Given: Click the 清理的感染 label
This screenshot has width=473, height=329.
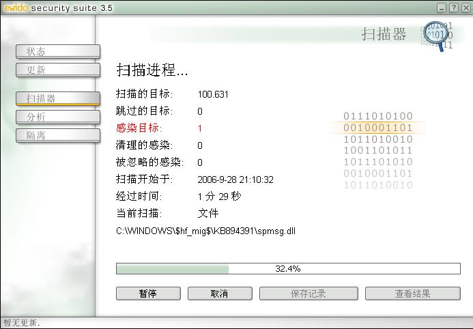Looking at the screenshot, I should point(144,145).
